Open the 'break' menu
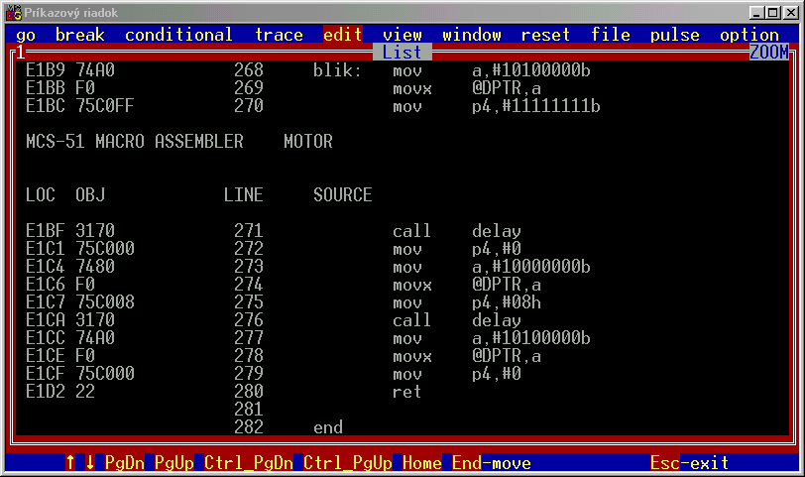This screenshot has width=805, height=477. [79, 35]
